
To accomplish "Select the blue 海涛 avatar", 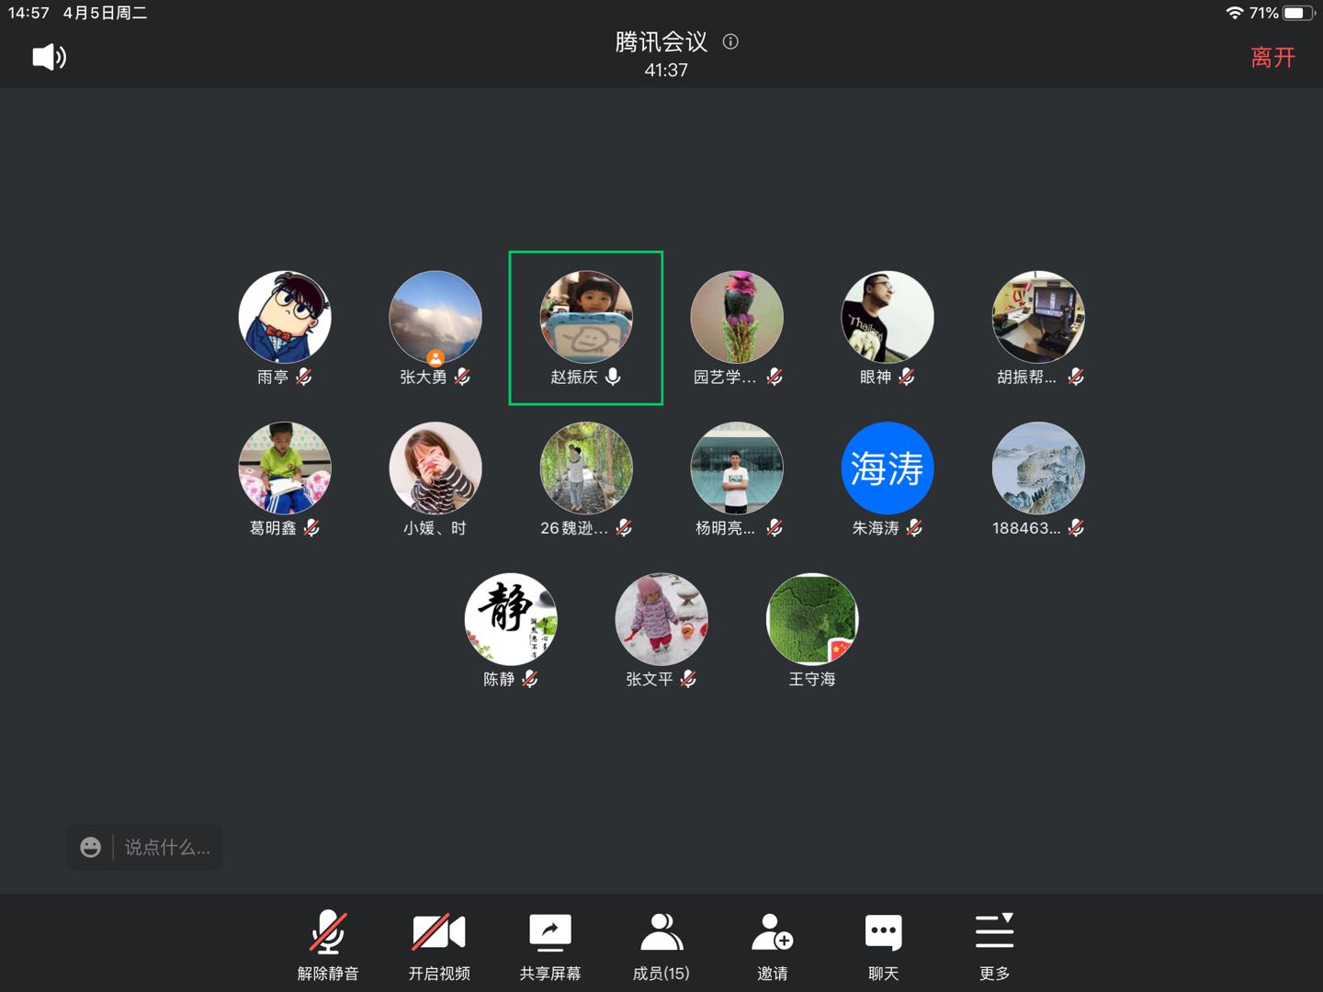I will (888, 468).
